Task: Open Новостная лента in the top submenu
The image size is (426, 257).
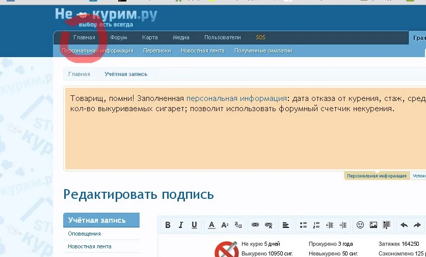Action: tap(203, 51)
